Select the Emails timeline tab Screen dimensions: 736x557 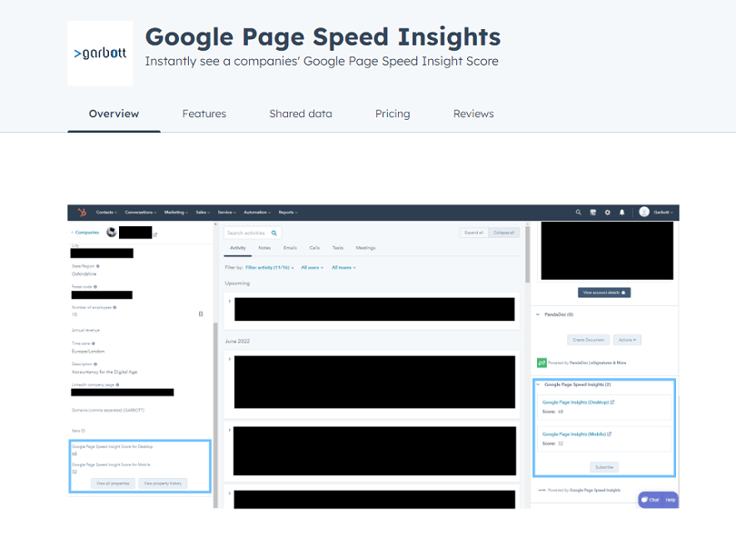290,248
